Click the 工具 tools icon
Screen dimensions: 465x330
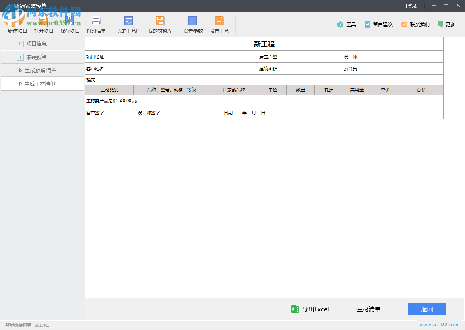click(347, 24)
